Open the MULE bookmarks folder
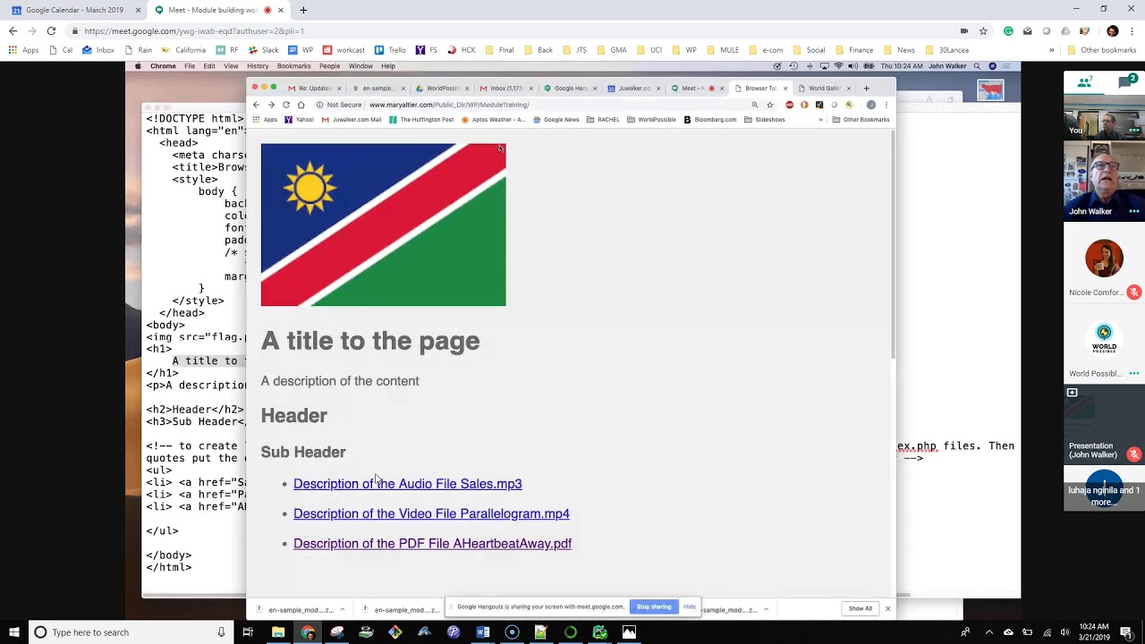1145x644 pixels. coord(721,50)
